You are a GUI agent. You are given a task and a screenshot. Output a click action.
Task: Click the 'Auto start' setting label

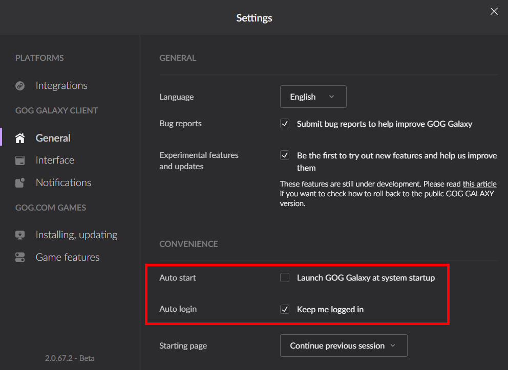pyautogui.click(x=178, y=278)
